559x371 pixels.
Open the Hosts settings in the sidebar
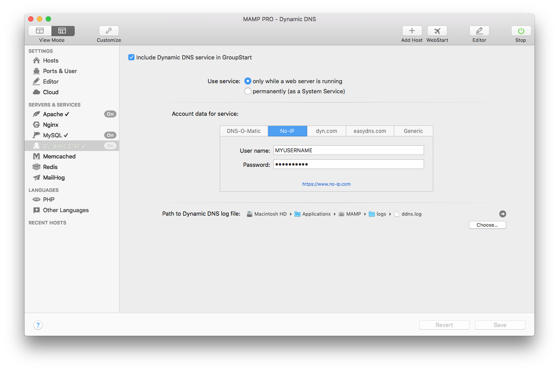(x=50, y=60)
